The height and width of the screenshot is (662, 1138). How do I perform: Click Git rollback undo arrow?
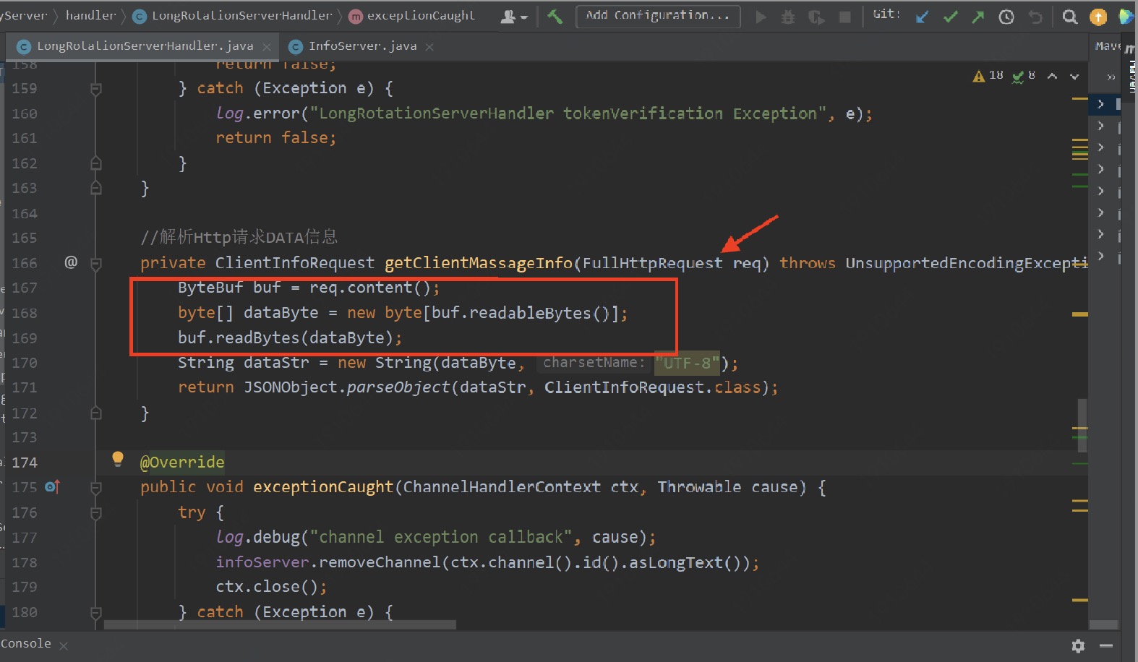pos(1035,17)
